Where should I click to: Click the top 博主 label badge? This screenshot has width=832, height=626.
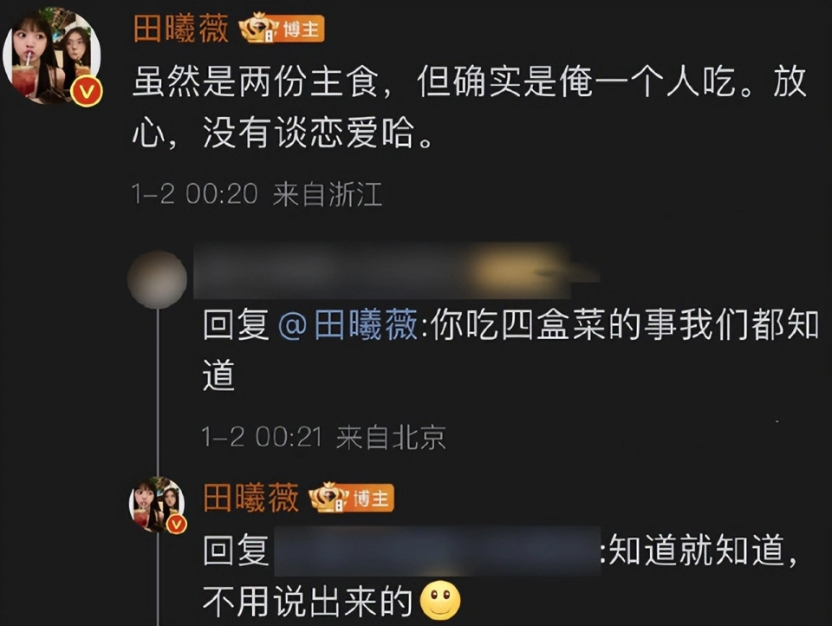301,29
